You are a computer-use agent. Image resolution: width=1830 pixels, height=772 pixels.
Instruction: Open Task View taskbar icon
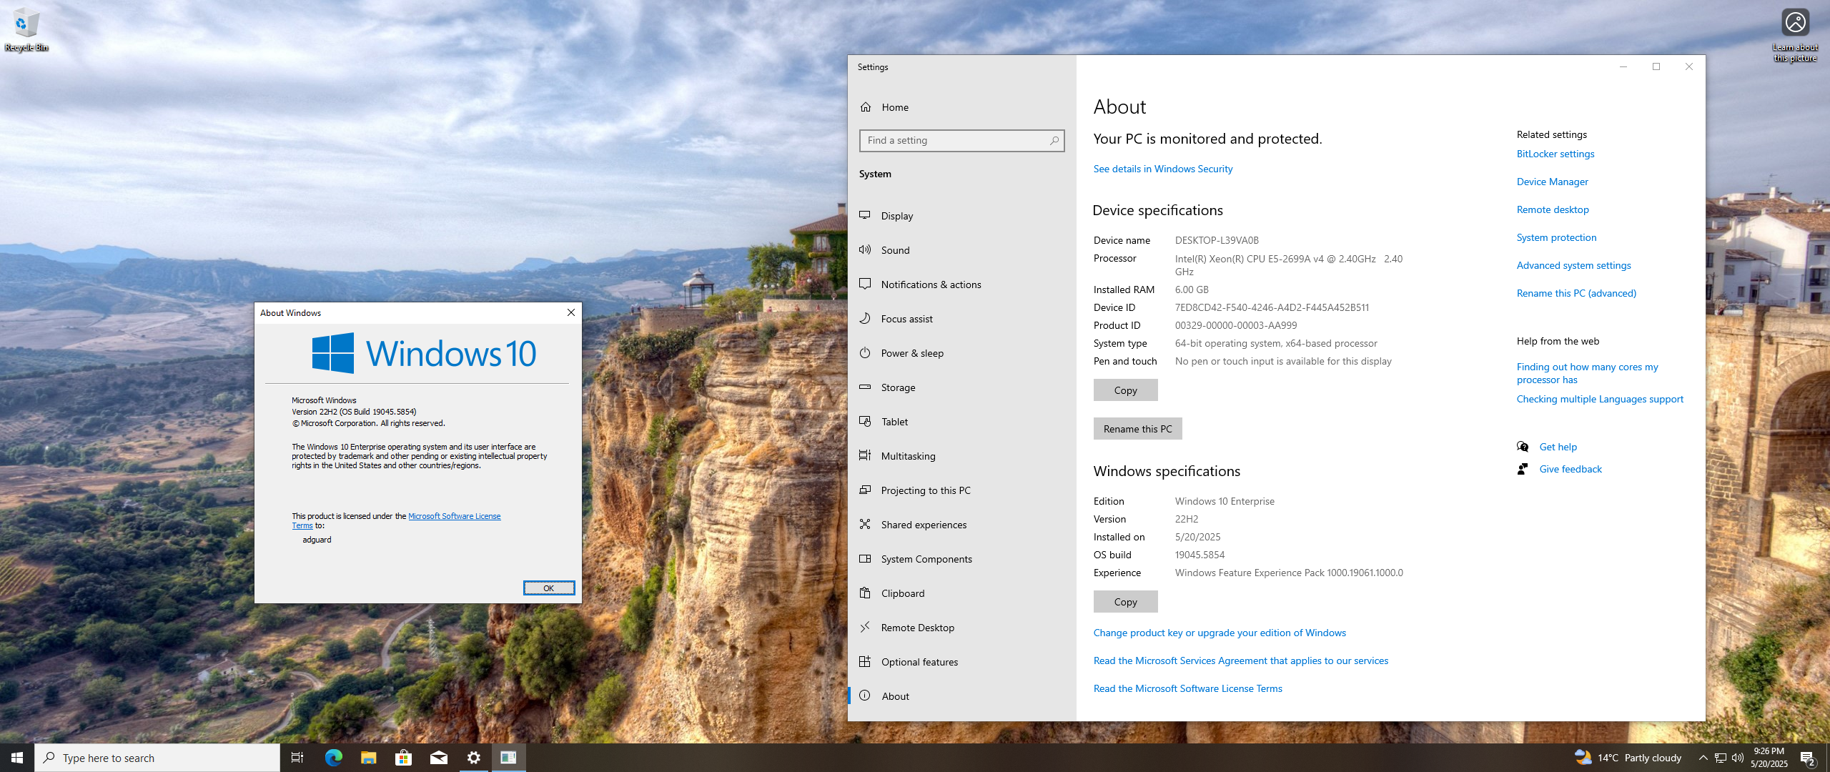pos(297,758)
